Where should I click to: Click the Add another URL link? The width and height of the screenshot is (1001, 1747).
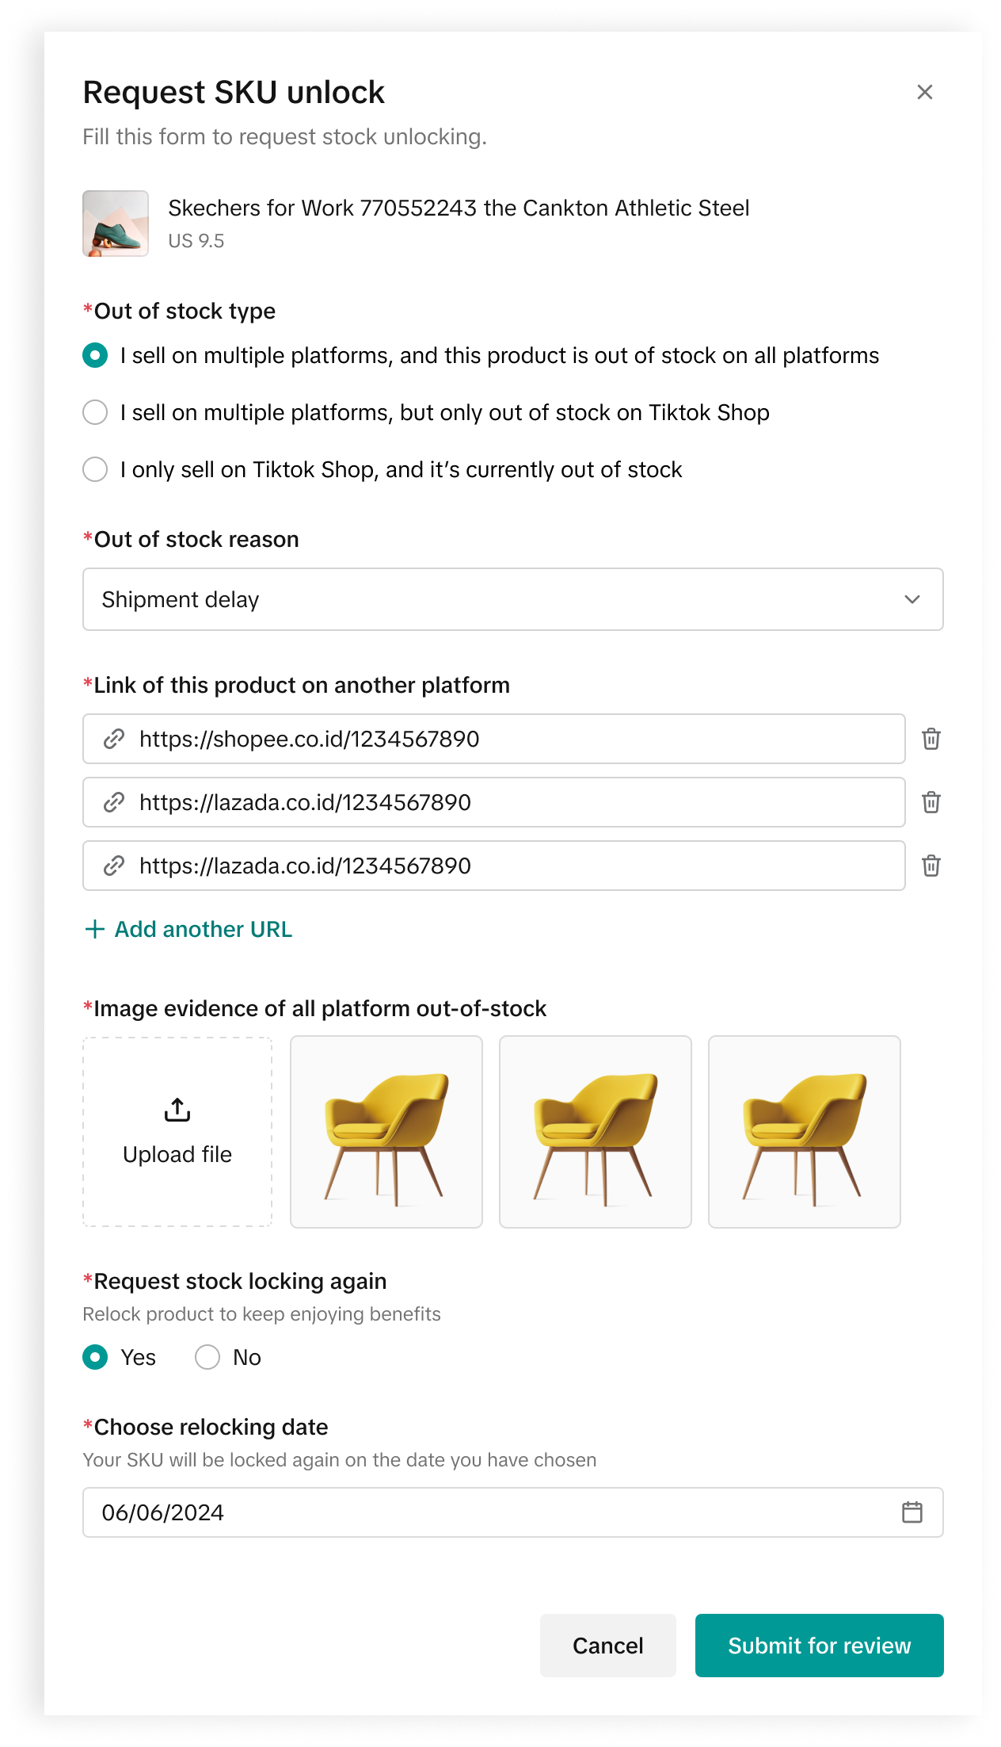(203, 929)
